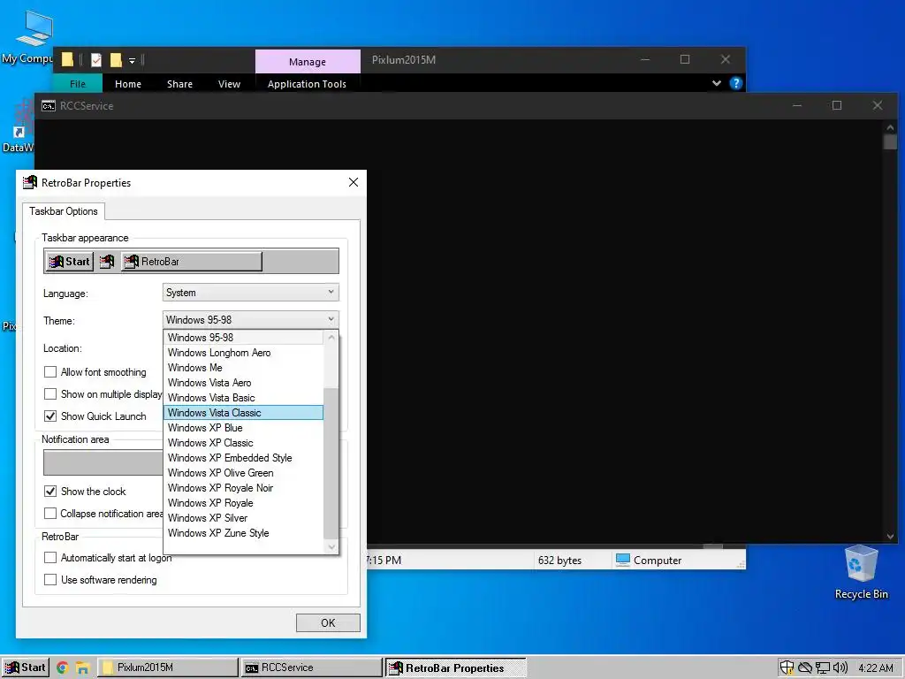Open the Start menu on the taskbar
Screen dimensions: 905x679
[x=25, y=668]
